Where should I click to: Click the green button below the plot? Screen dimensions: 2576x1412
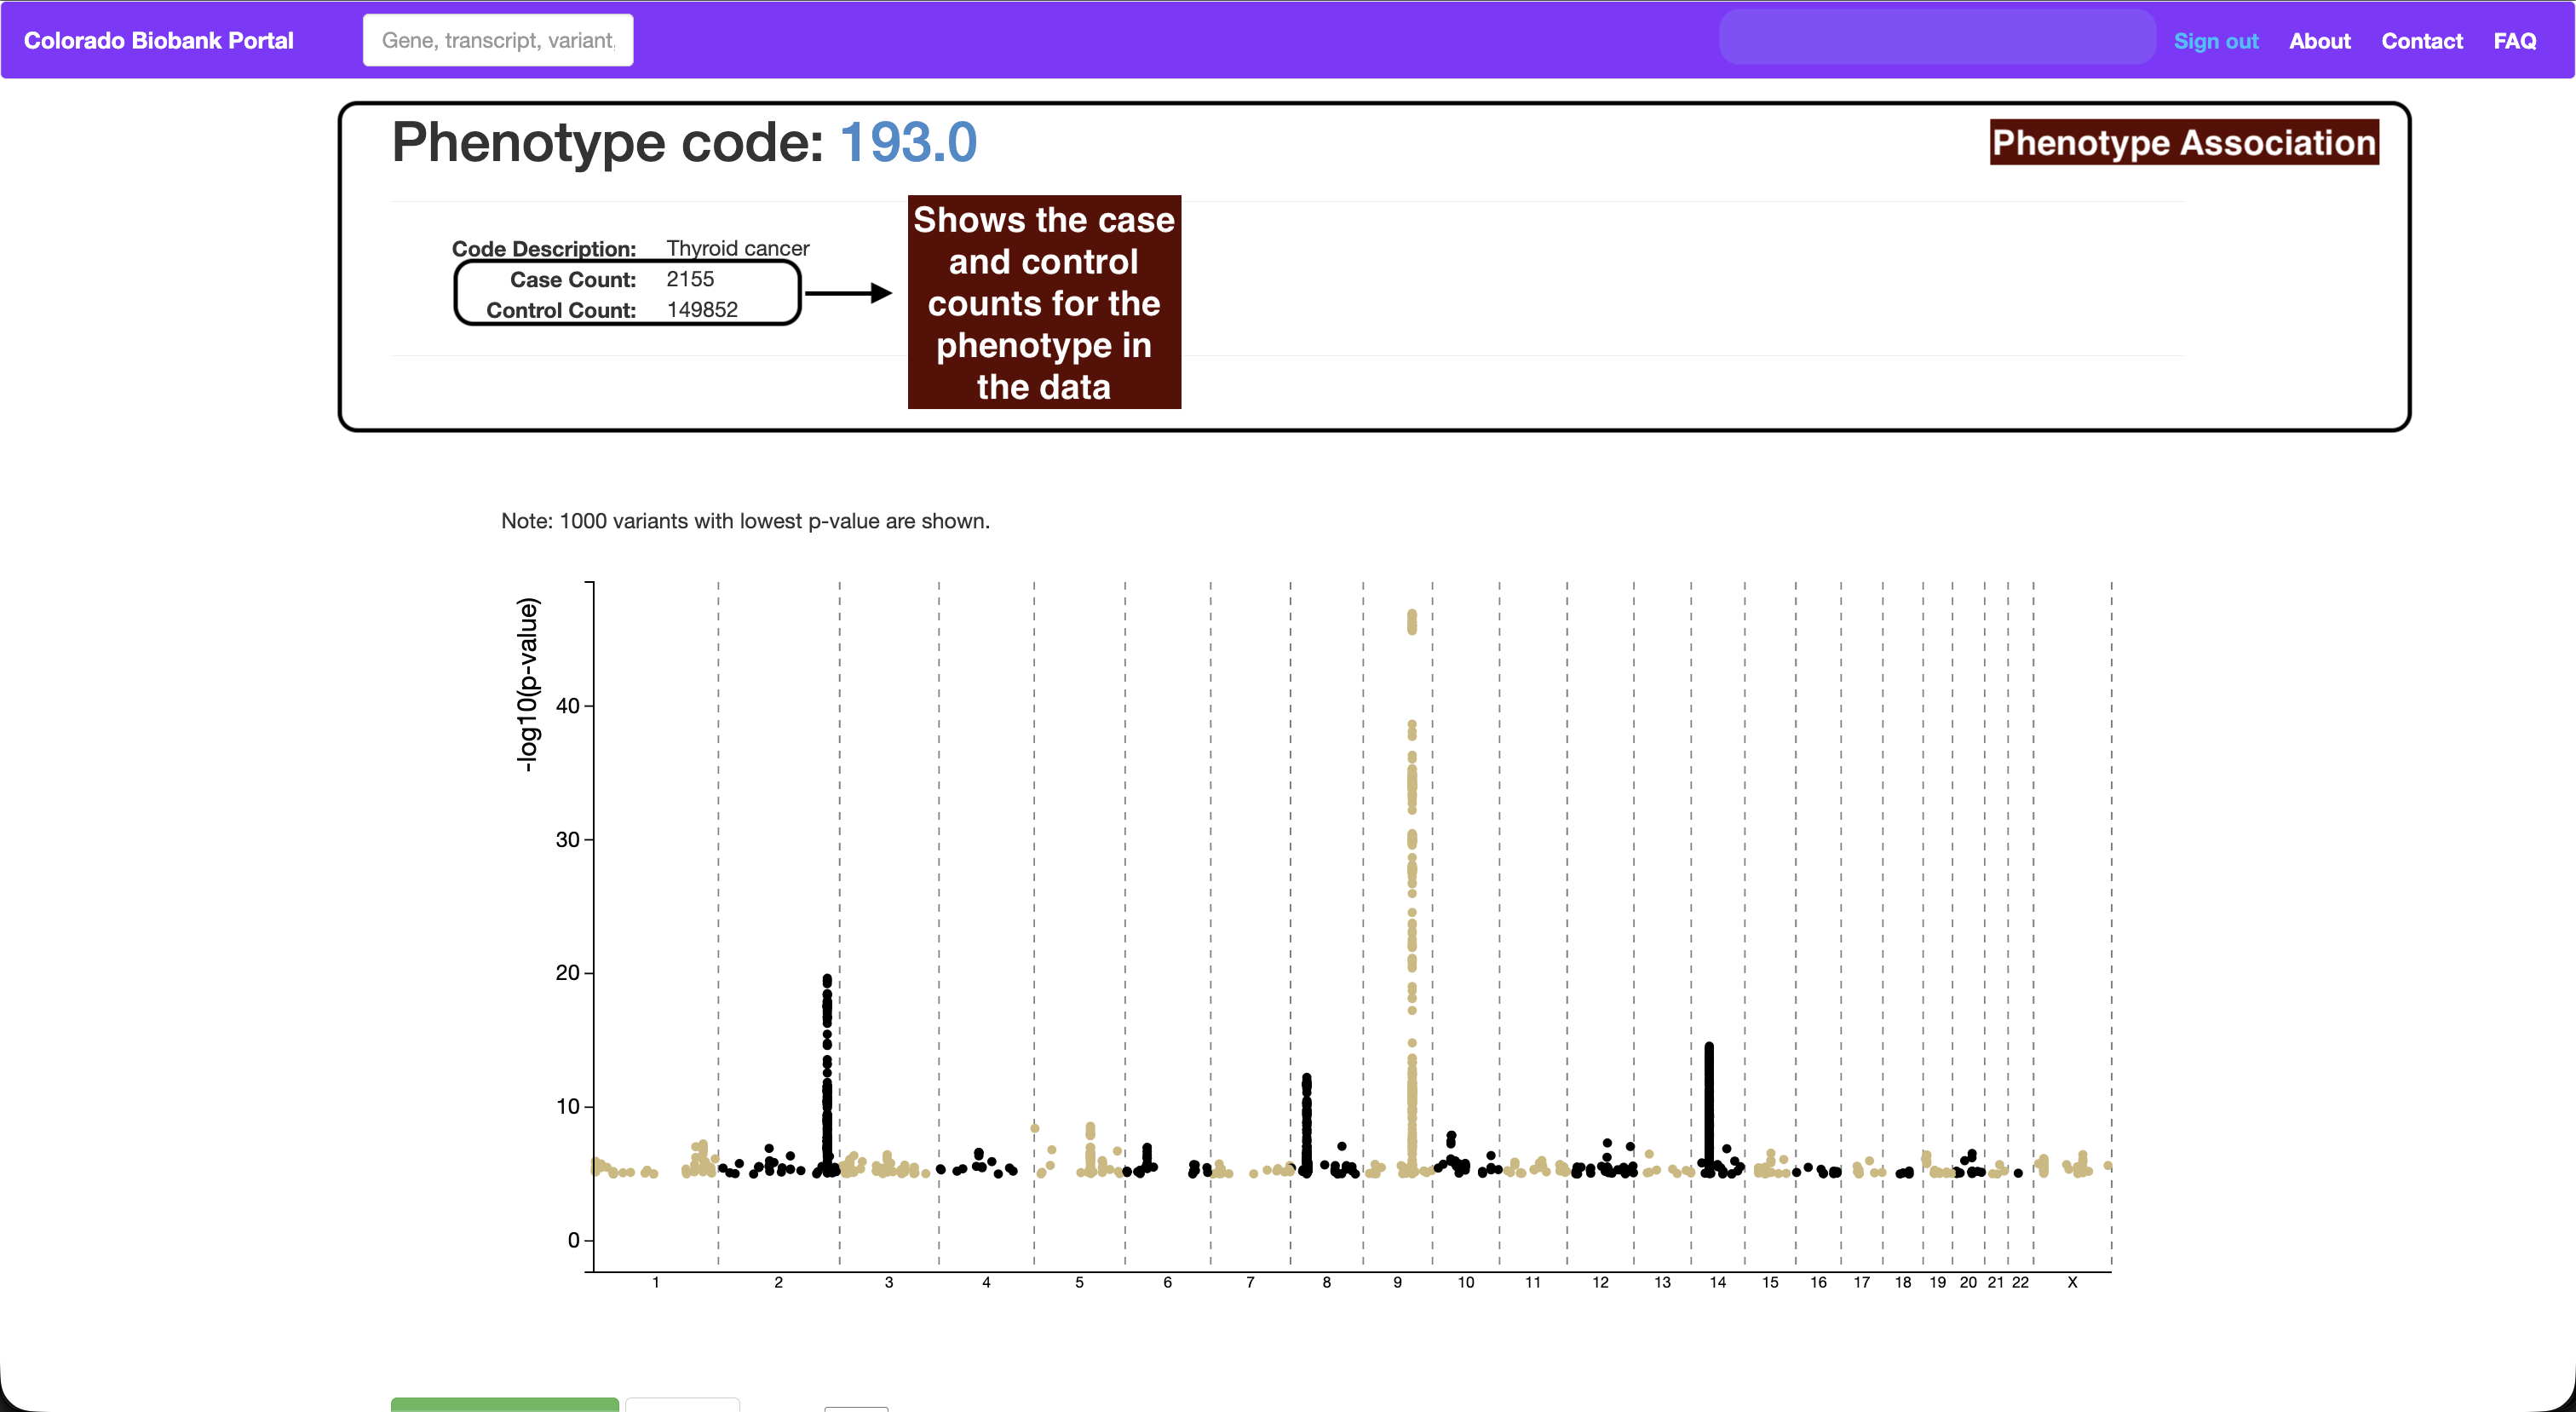[505, 1404]
